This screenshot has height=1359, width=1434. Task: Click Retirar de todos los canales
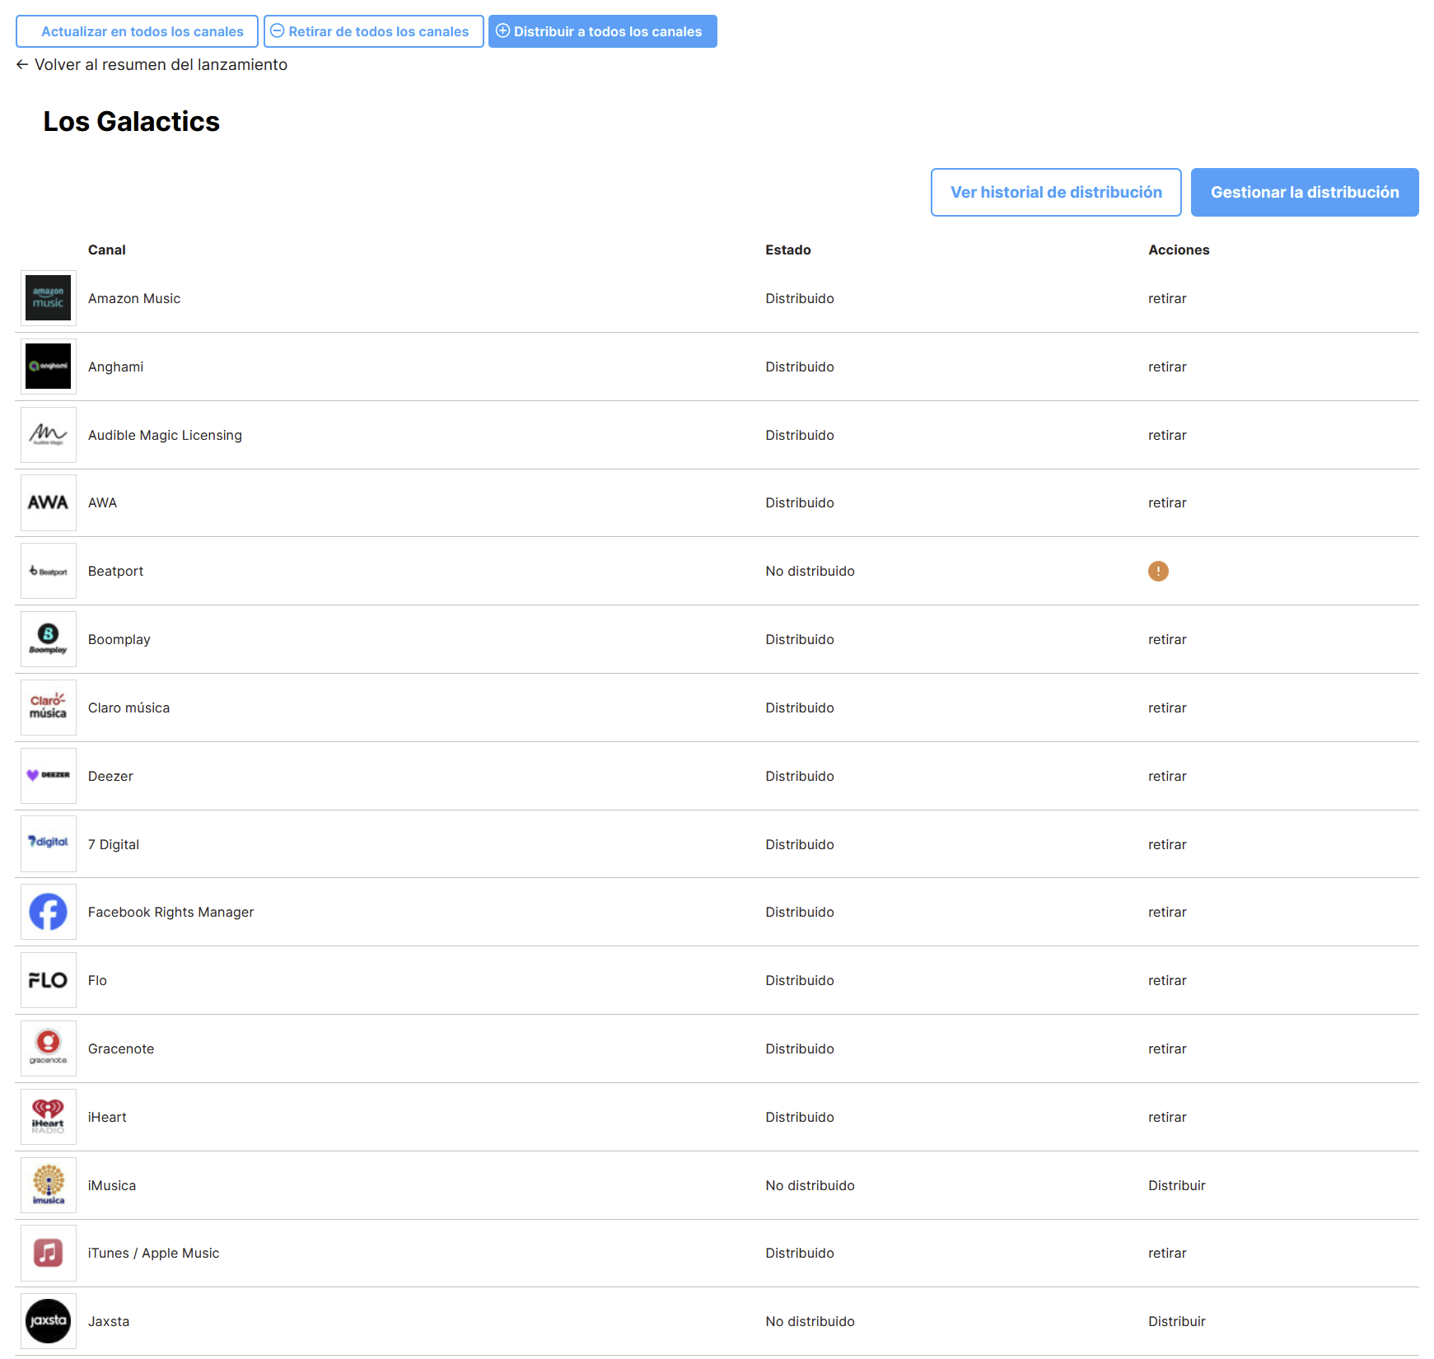click(374, 31)
